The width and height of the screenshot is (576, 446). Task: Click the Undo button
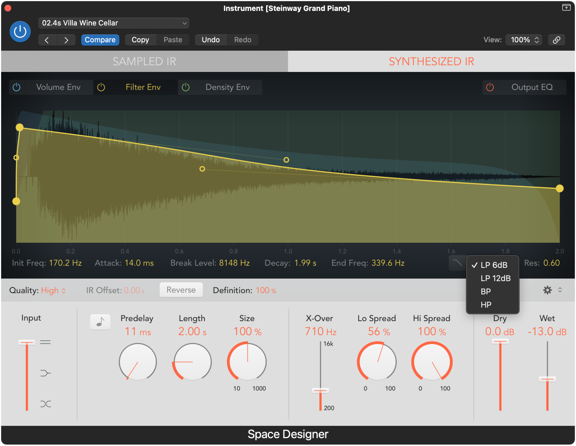211,40
